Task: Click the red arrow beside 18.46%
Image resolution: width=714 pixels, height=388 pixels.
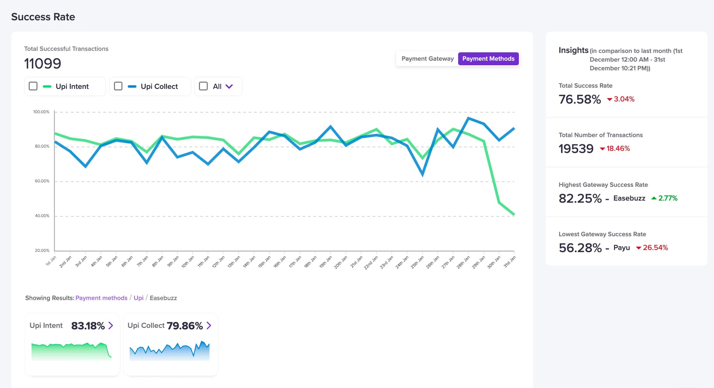Action: [603, 149]
